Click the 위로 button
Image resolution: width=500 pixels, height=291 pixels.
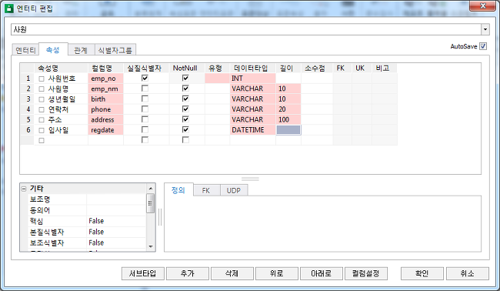tap(277, 273)
